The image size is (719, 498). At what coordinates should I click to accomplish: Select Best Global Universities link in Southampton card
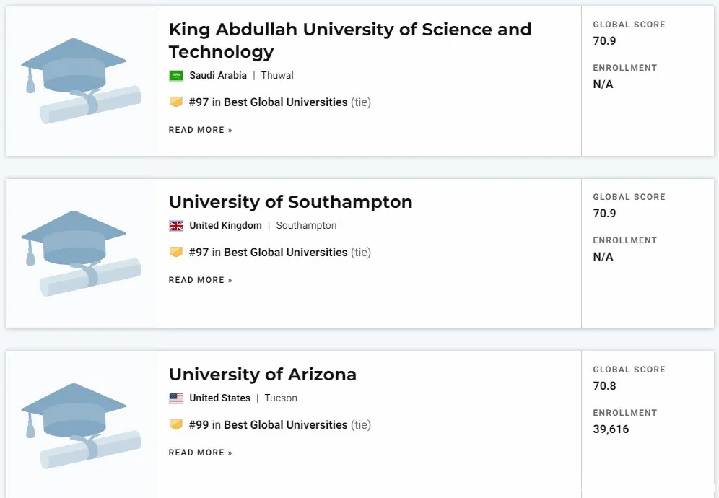[x=286, y=252]
